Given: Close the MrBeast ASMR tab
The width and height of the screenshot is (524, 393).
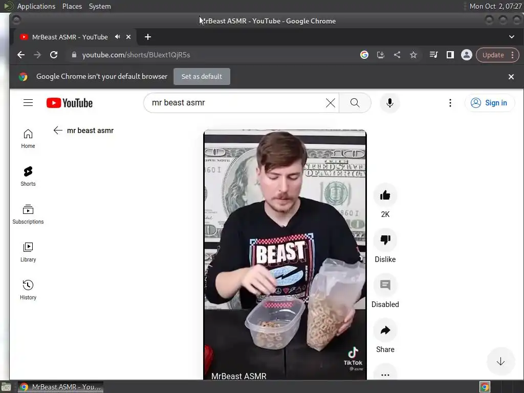Looking at the screenshot, I should pyautogui.click(x=128, y=37).
